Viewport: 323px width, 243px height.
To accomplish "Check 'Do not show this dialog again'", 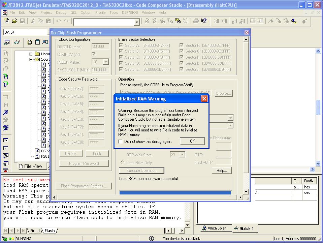I will tap(121, 142).
